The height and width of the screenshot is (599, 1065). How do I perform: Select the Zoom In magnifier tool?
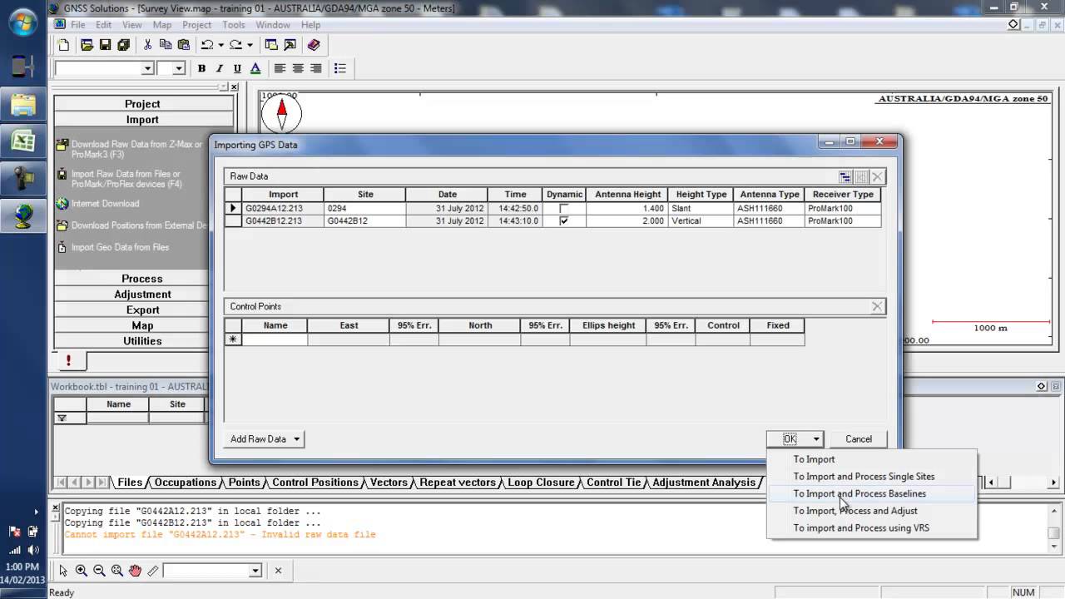(x=81, y=571)
